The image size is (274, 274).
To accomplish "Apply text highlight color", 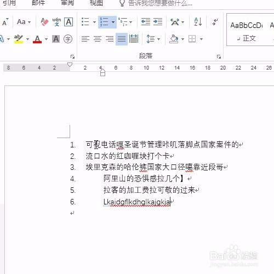I will [19, 39].
